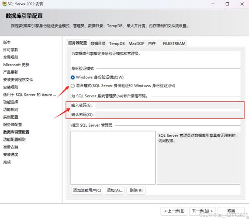This screenshot has width=249, height=219.
Task: Click the 数据库引擎配置 page heading
Action: pyautogui.click(x=24, y=16)
